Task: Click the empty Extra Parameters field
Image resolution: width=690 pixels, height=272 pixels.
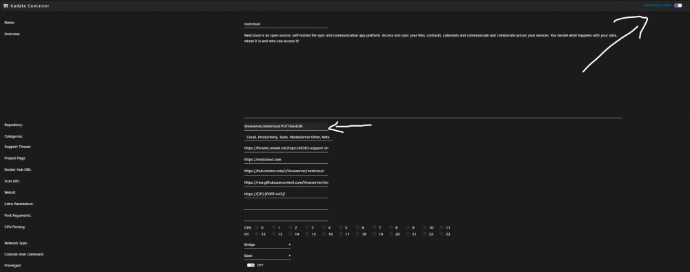Action: tap(286, 205)
